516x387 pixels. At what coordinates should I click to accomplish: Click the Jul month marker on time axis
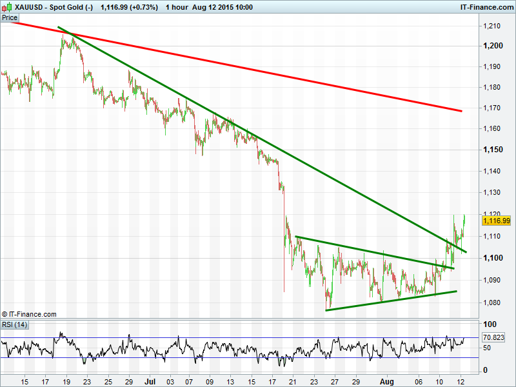tap(150, 381)
